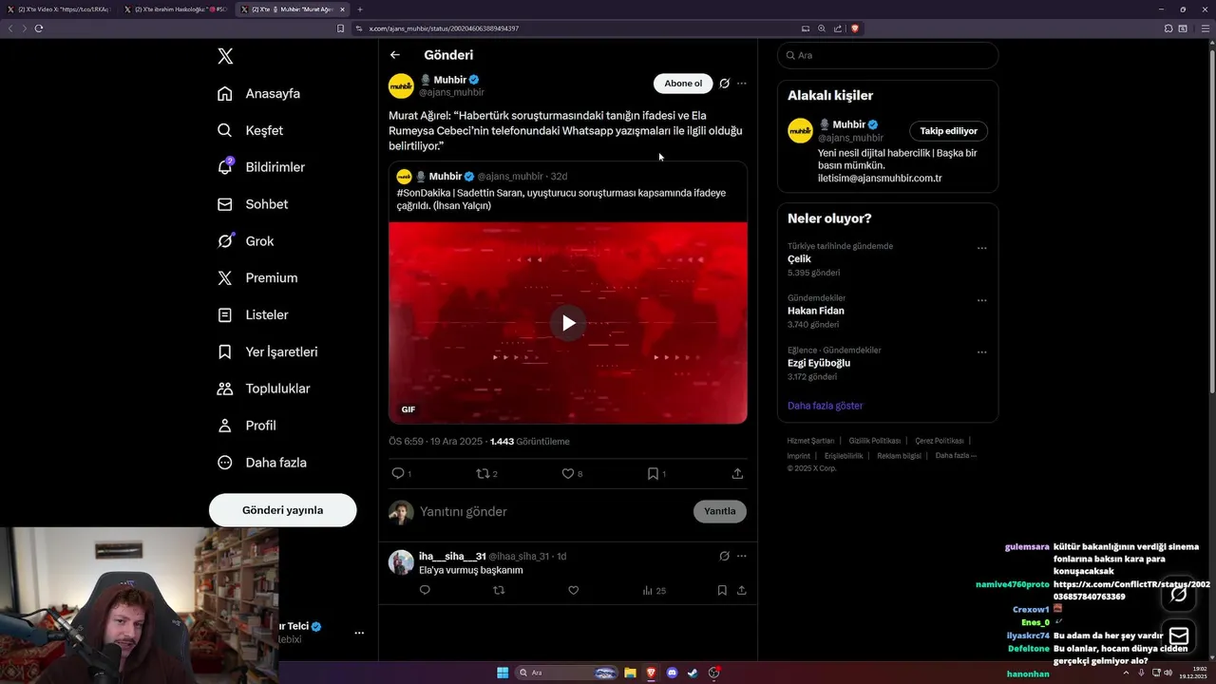
Task: Open Topluluklar communities
Action: tap(264, 389)
